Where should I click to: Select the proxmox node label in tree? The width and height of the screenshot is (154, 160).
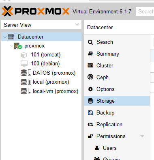coord(34,46)
